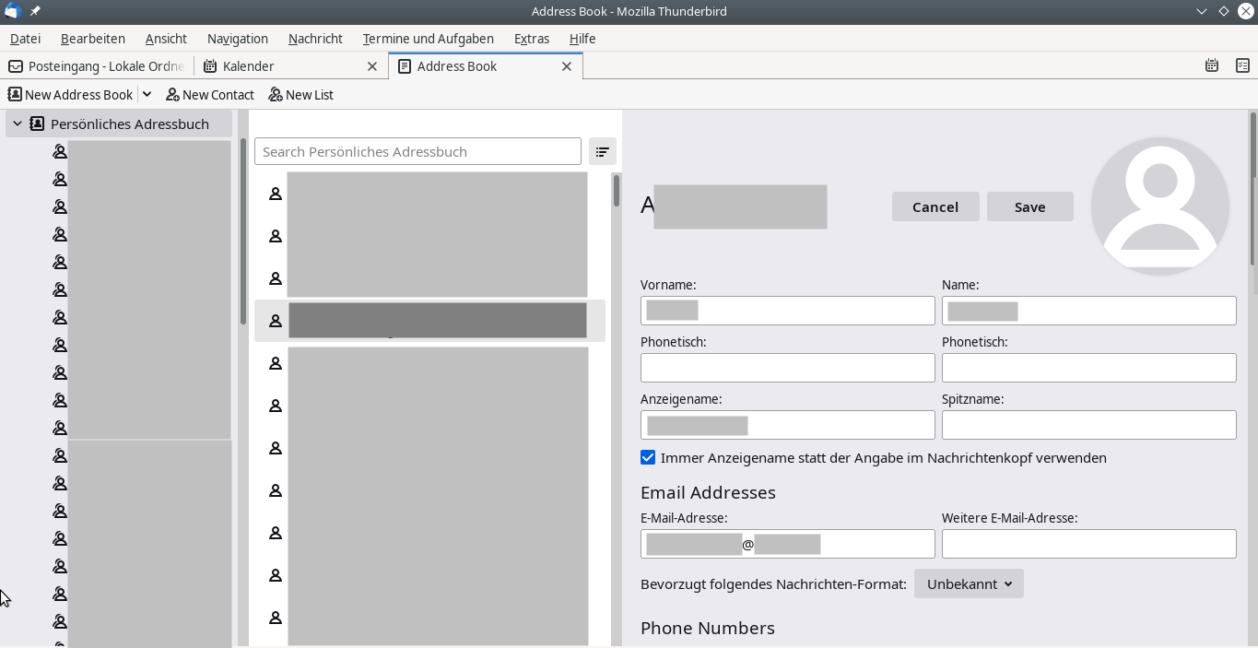This screenshot has width=1258, height=648.
Task: Open the tasks pane icon in tab bar
Action: click(x=1242, y=65)
